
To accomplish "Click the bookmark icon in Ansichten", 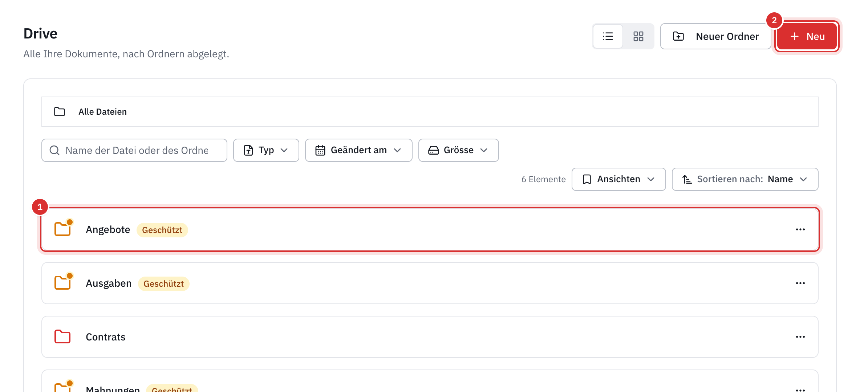I will tap(587, 179).
